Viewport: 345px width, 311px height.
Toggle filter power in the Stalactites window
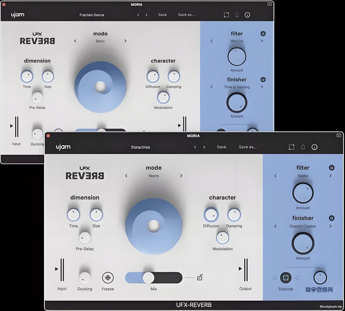coord(332,168)
